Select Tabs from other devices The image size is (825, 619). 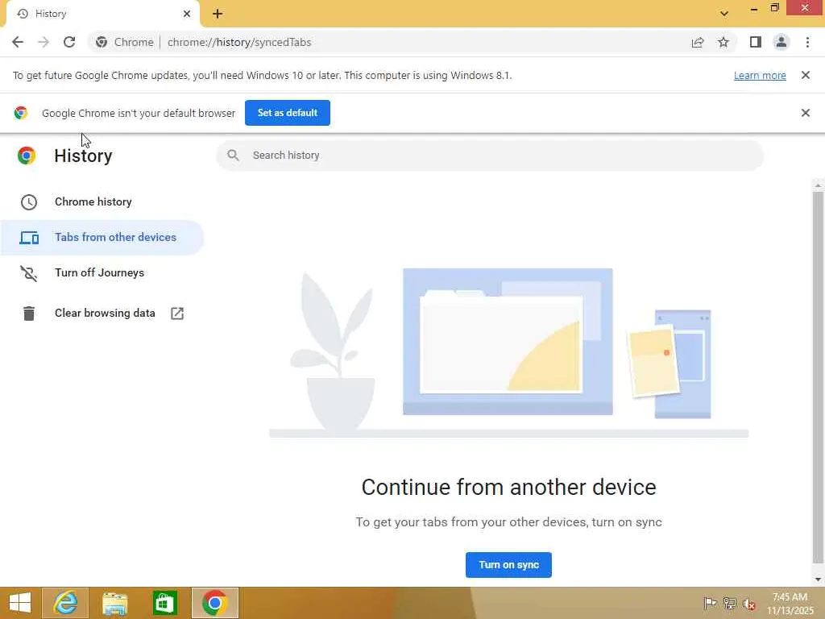[x=102, y=238]
